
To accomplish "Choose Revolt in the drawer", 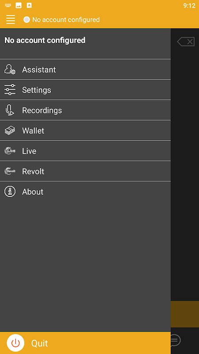I will 85,171.
